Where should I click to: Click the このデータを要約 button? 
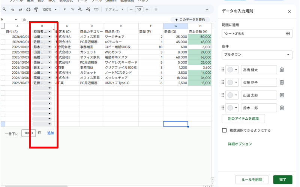[190, 20]
